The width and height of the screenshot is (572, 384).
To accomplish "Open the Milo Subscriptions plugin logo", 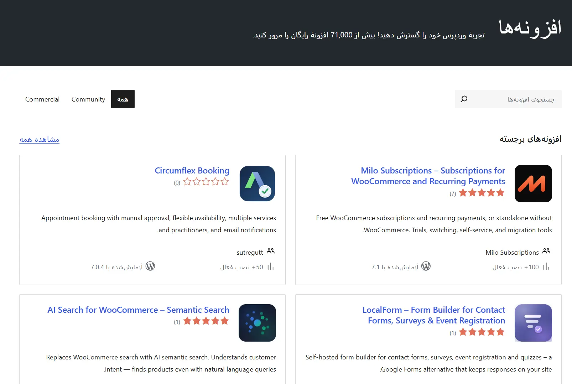I will tap(533, 183).
